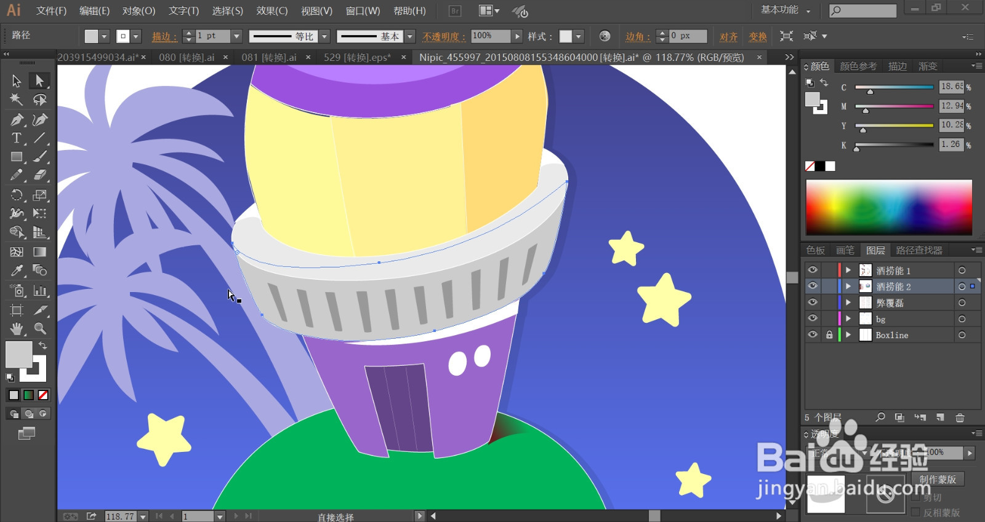985x522 pixels.
Task: Unlock the Boxline layer
Action: click(x=829, y=334)
